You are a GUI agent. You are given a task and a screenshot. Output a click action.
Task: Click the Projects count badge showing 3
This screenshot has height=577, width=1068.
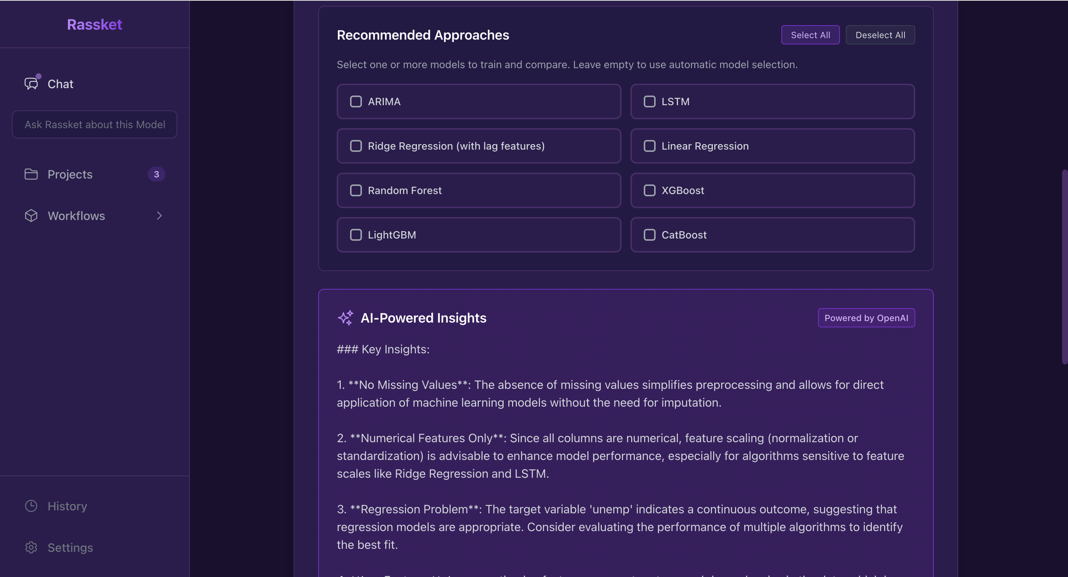point(156,174)
